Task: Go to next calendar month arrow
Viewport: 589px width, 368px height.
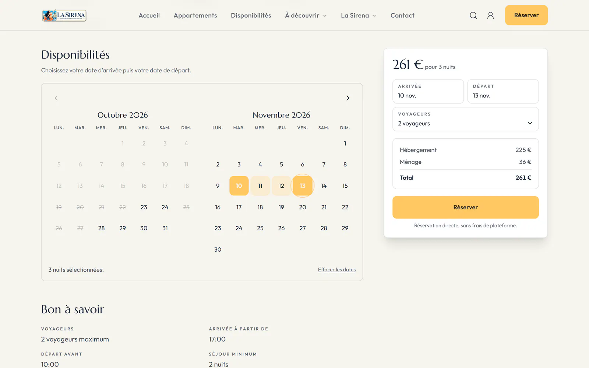Action: pos(348,98)
